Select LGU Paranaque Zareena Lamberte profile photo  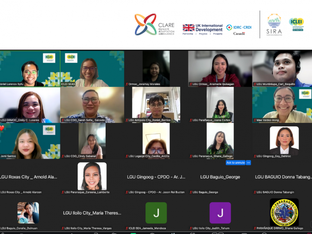point(92,176)
